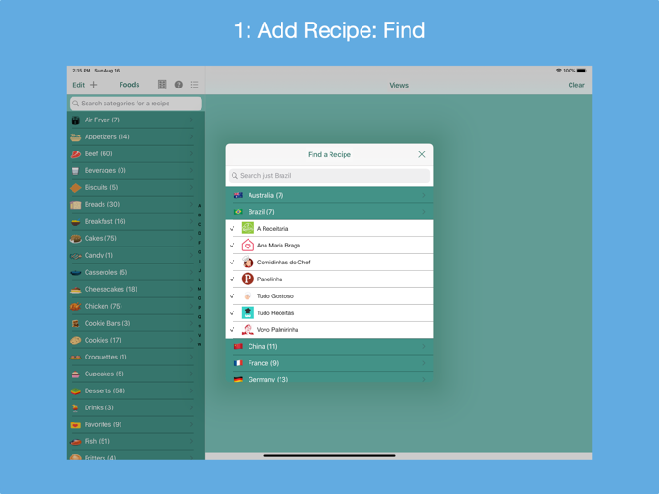Expand the Australia (7) row chevron
The height and width of the screenshot is (494, 659).
coord(424,195)
